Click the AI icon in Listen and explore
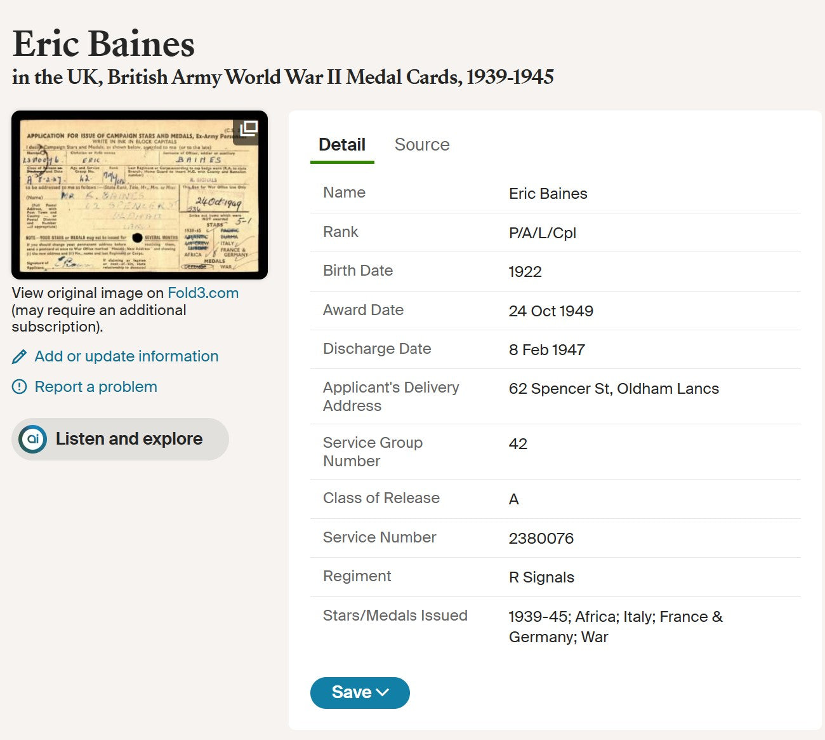This screenshot has width=825, height=740. (33, 439)
